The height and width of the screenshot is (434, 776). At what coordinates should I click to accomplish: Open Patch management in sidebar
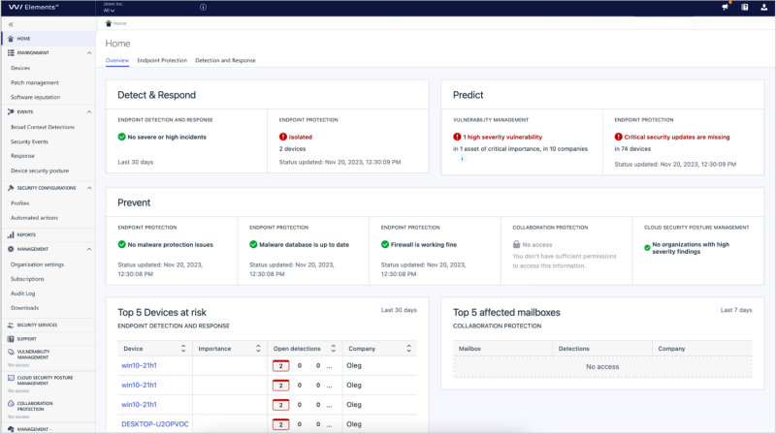click(35, 82)
